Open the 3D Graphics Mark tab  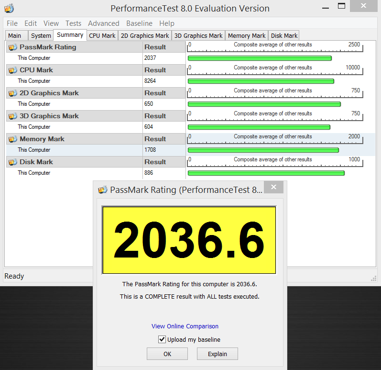click(x=198, y=35)
